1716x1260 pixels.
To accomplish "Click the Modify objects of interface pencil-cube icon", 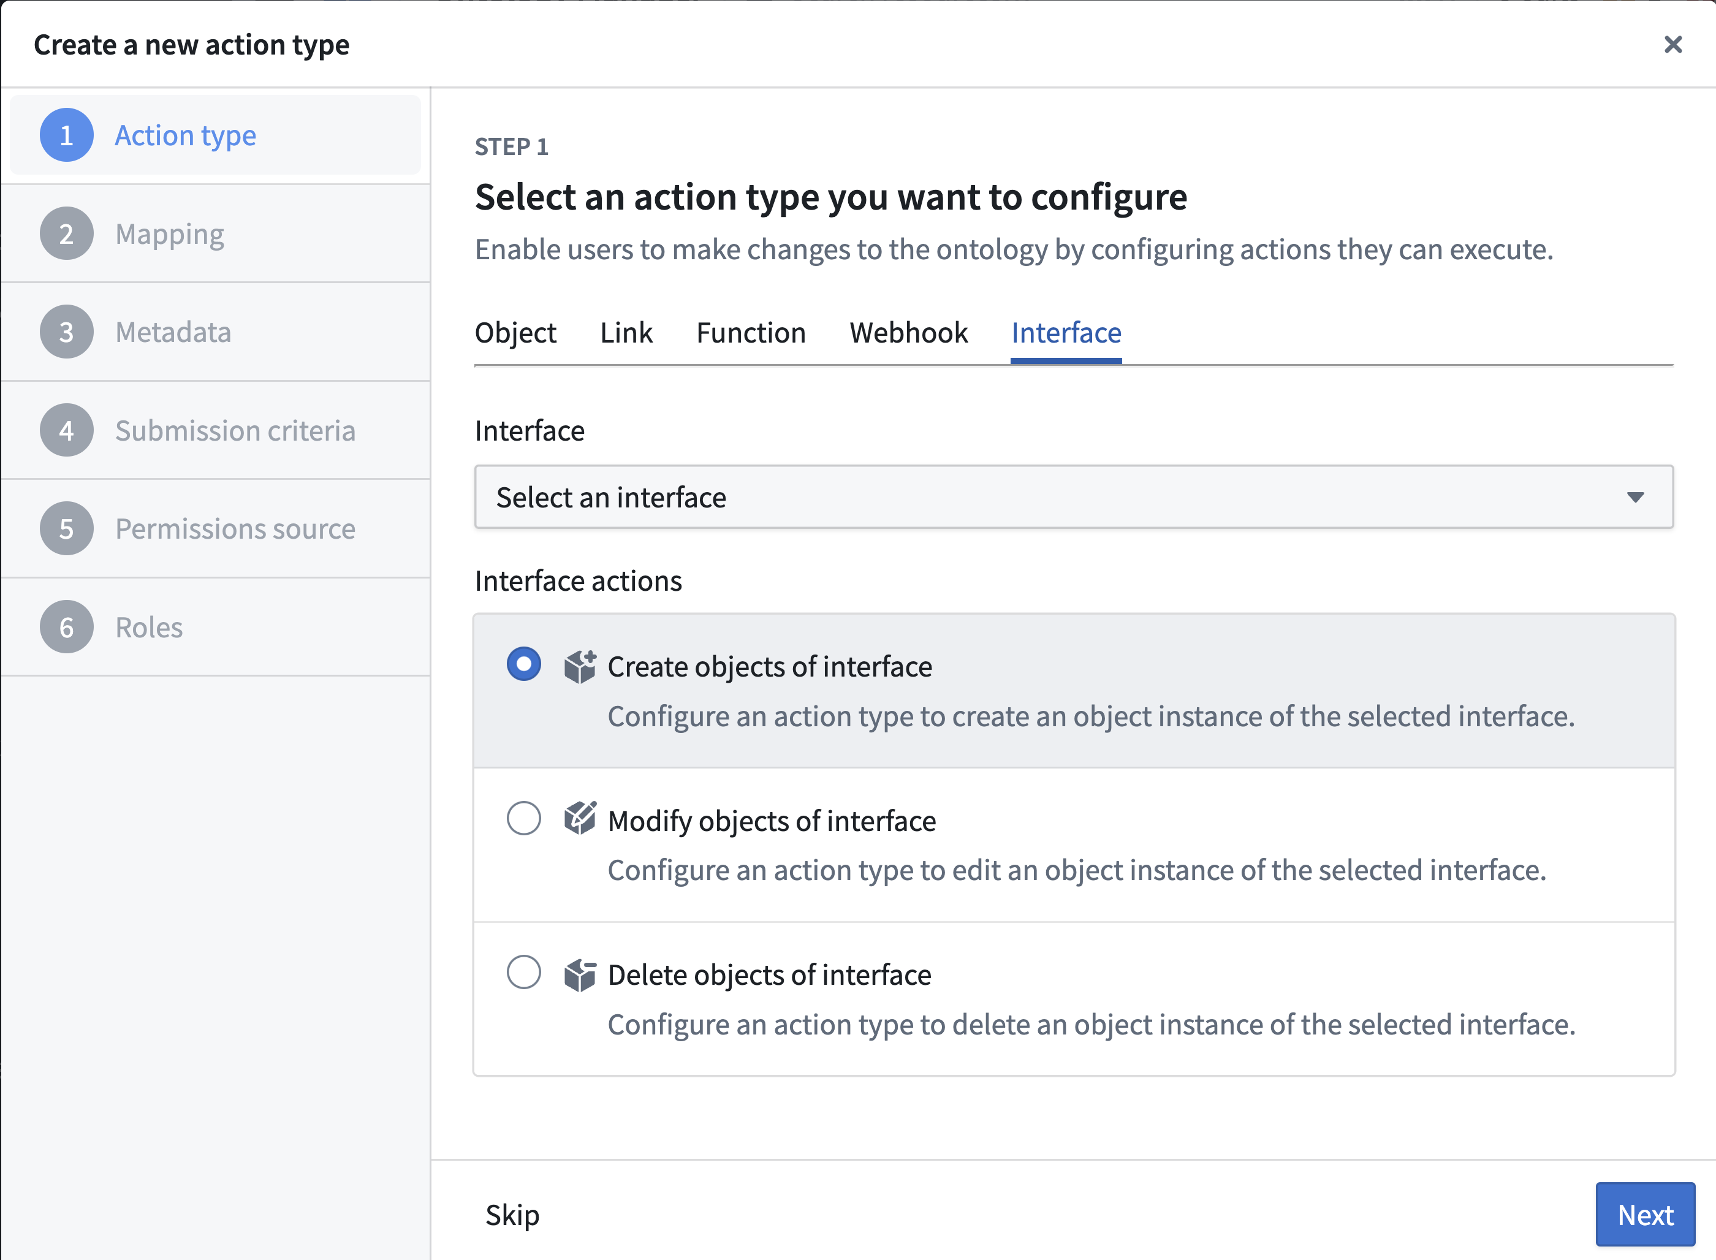I will (580, 820).
